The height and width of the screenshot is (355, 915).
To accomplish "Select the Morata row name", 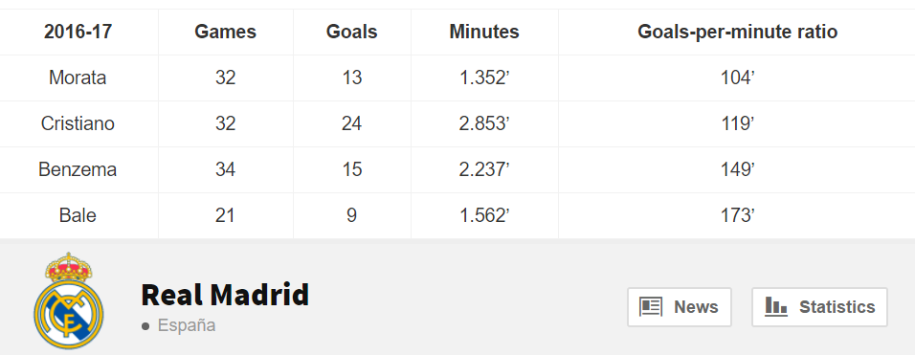I will [x=78, y=78].
